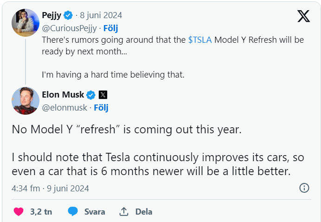Click the share arrow icon
The image size is (321, 222).
[124, 212]
